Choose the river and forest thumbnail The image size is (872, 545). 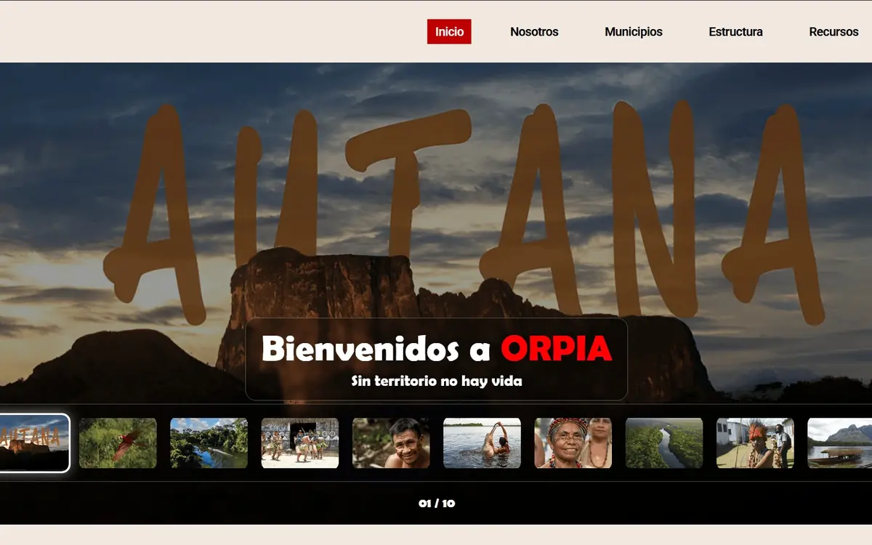209,443
